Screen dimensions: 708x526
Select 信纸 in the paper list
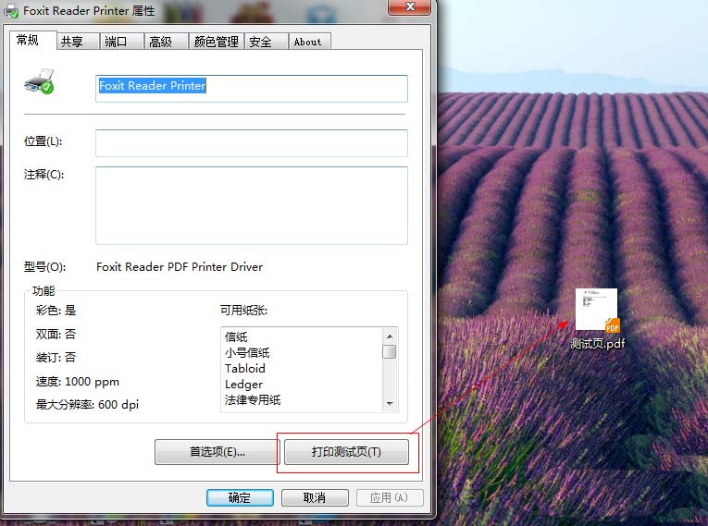click(236, 336)
